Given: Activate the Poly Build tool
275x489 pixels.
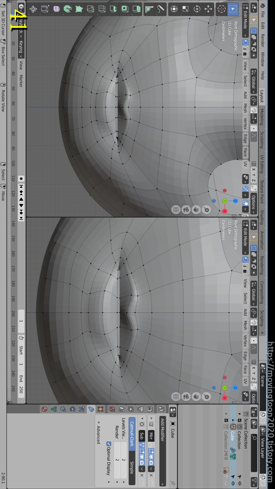Looking at the screenshot, I should pyautogui.click(x=79, y=9).
